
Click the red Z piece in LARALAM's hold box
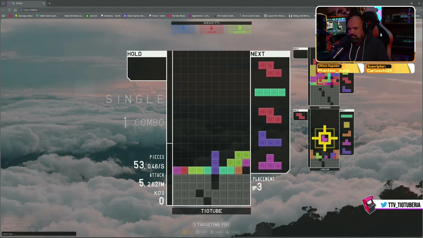(x=300, y=116)
